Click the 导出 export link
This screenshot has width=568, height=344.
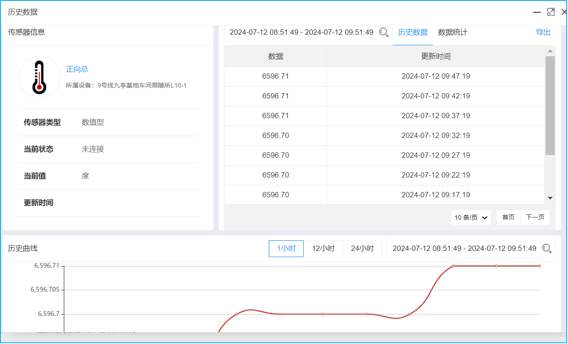(543, 33)
